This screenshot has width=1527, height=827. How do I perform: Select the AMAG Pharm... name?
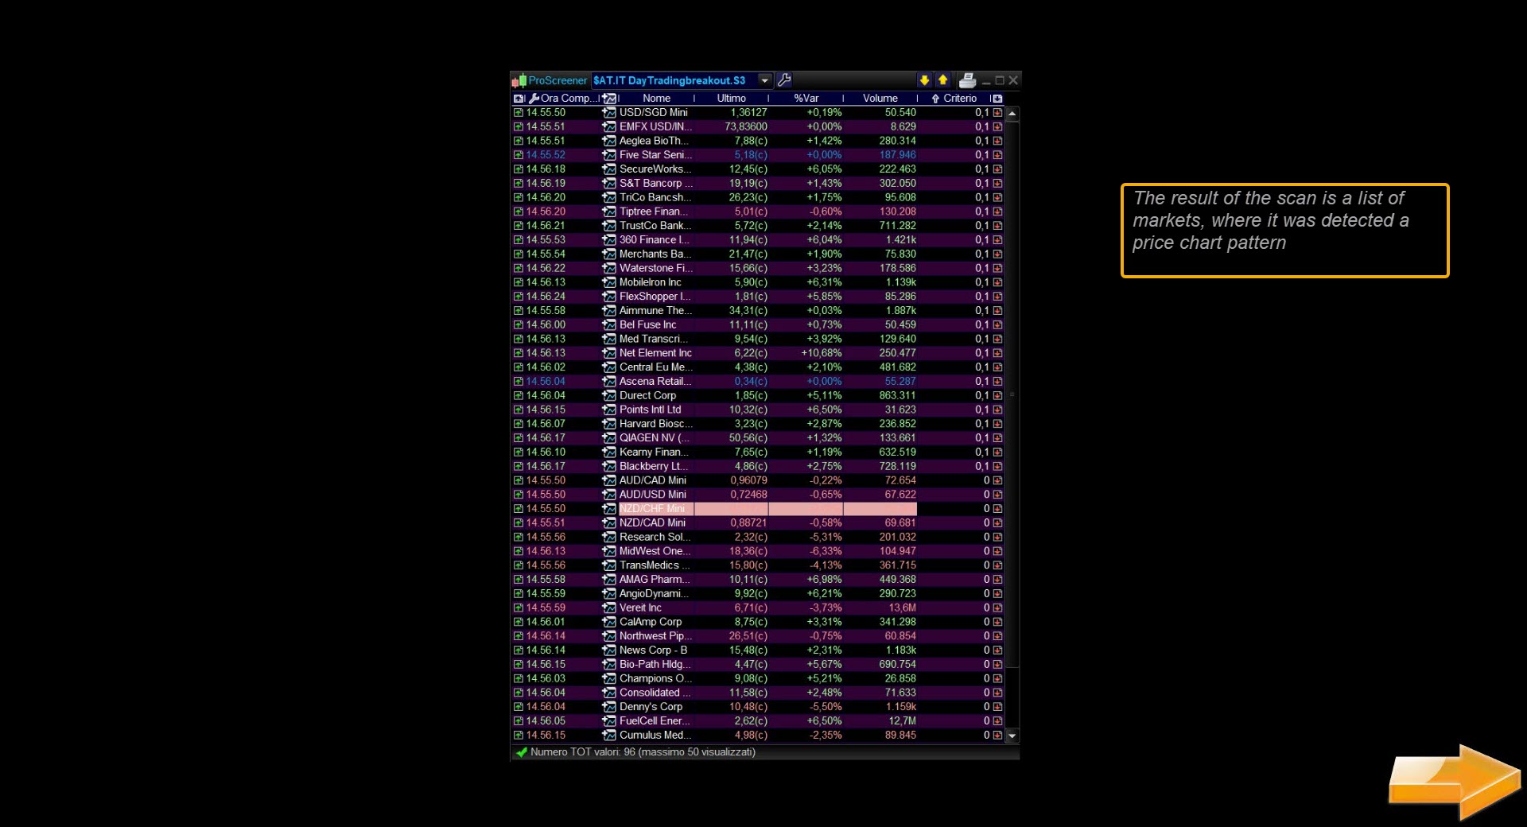655,580
